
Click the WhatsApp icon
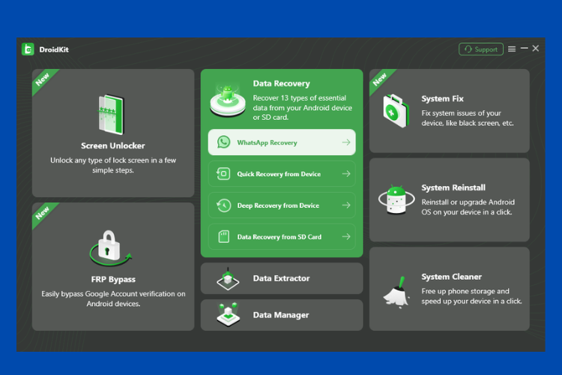223,142
